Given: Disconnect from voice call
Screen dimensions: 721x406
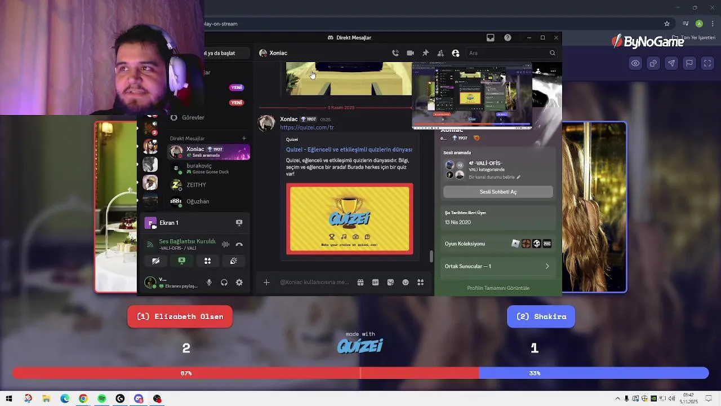Looking at the screenshot, I should pyautogui.click(x=239, y=244).
